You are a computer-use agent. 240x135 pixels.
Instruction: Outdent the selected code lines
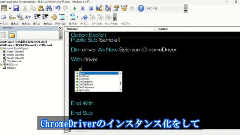click(x=45, y=17)
